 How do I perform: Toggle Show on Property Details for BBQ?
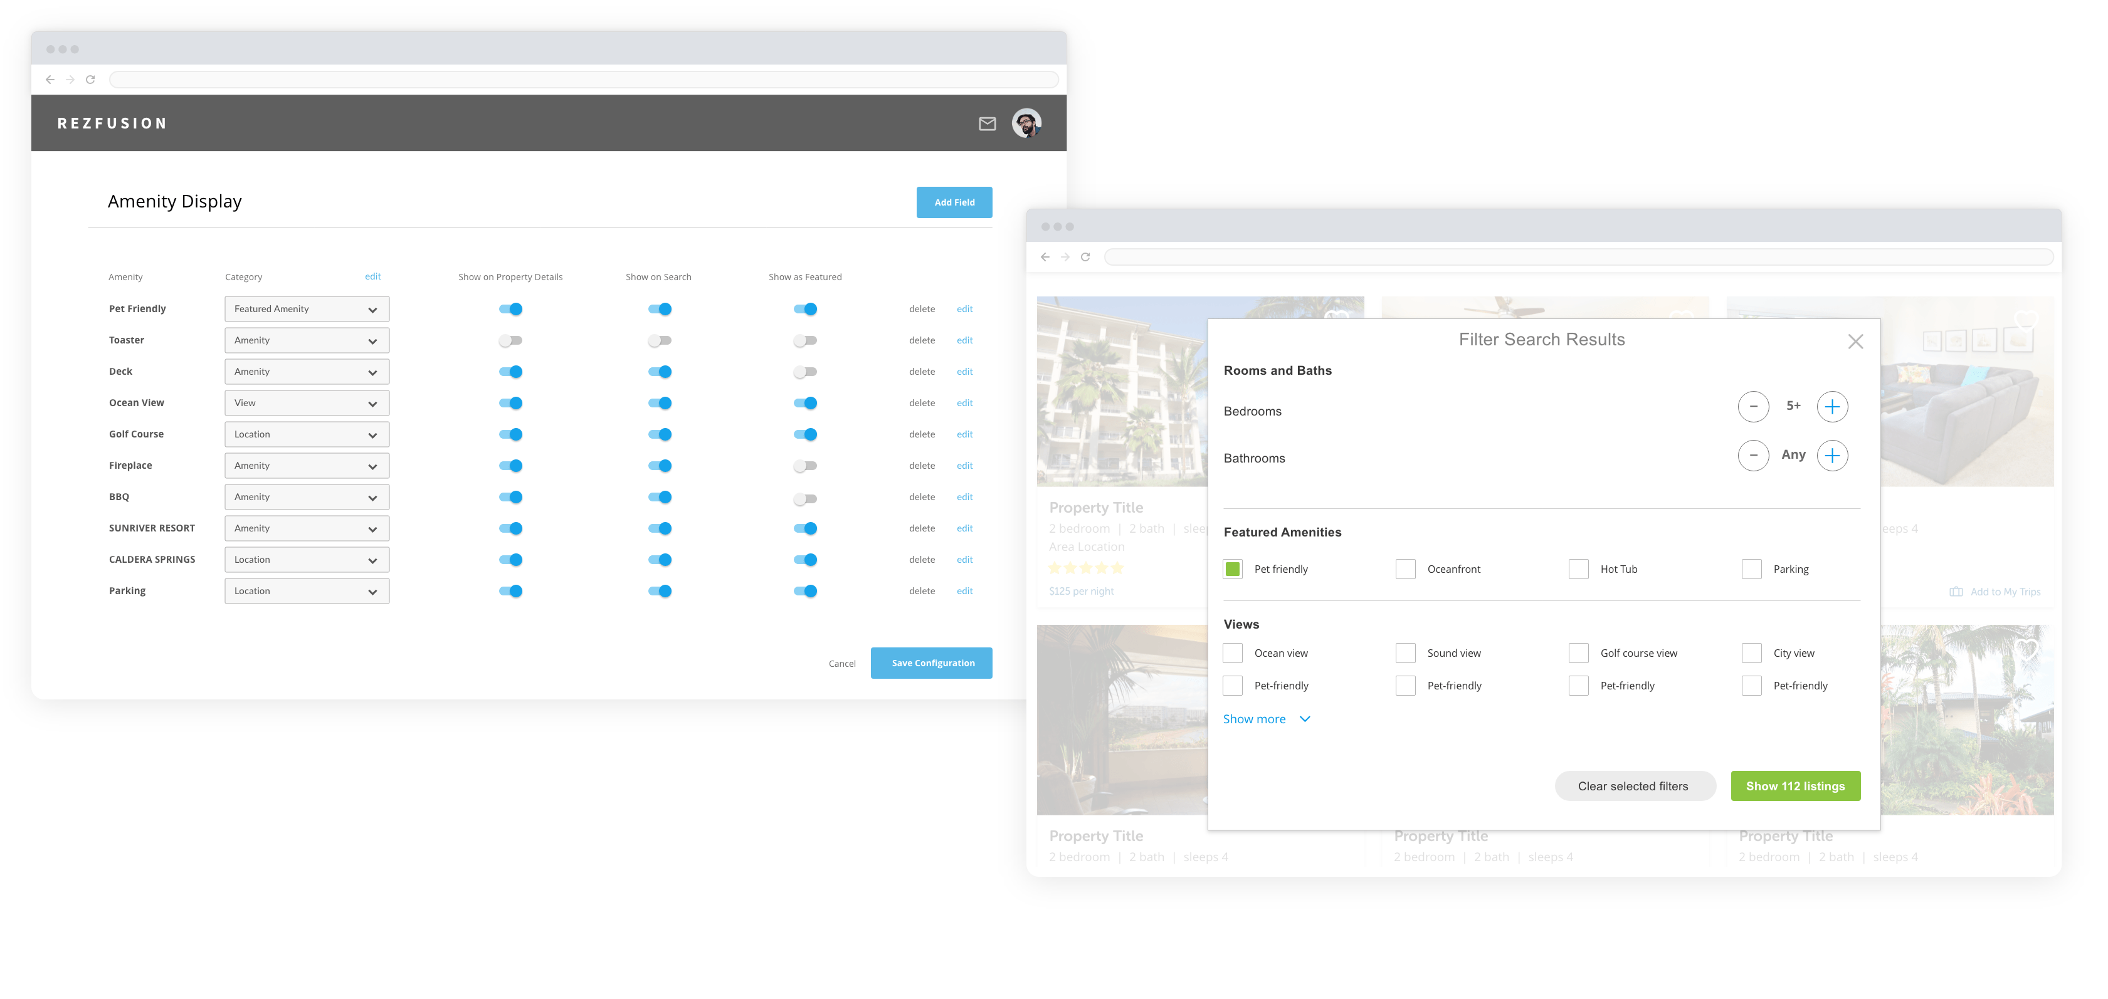[x=510, y=498]
